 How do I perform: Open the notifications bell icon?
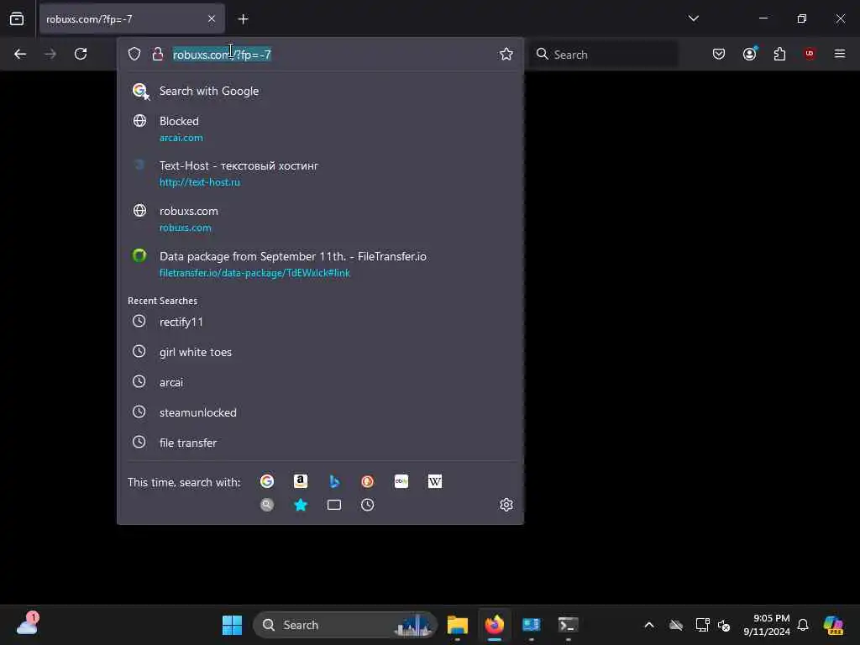click(803, 625)
